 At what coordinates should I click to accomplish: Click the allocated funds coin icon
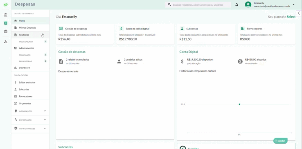(240, 61)
